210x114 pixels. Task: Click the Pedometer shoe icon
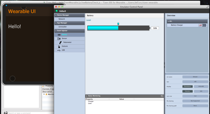[x=61, y=43]
